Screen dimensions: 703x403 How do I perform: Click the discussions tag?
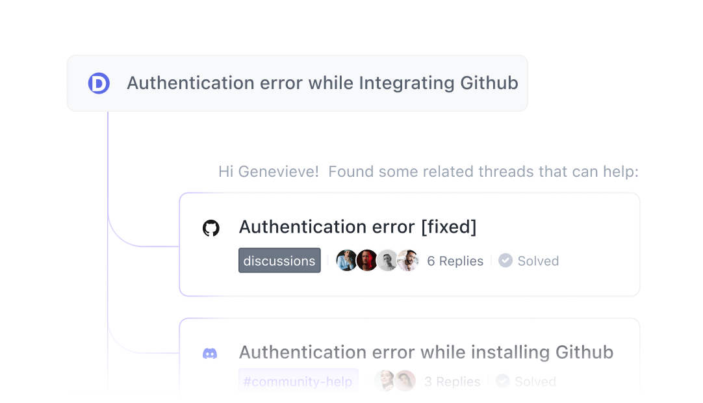tap(279, 261)
